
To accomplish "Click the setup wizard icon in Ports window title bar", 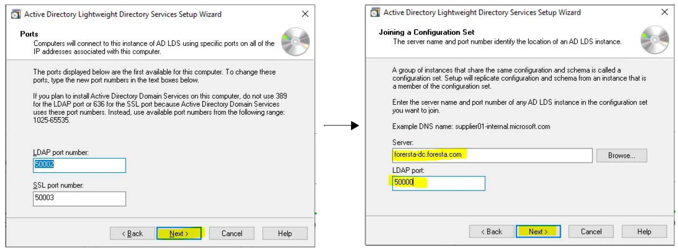I will (x=16, y=14).
